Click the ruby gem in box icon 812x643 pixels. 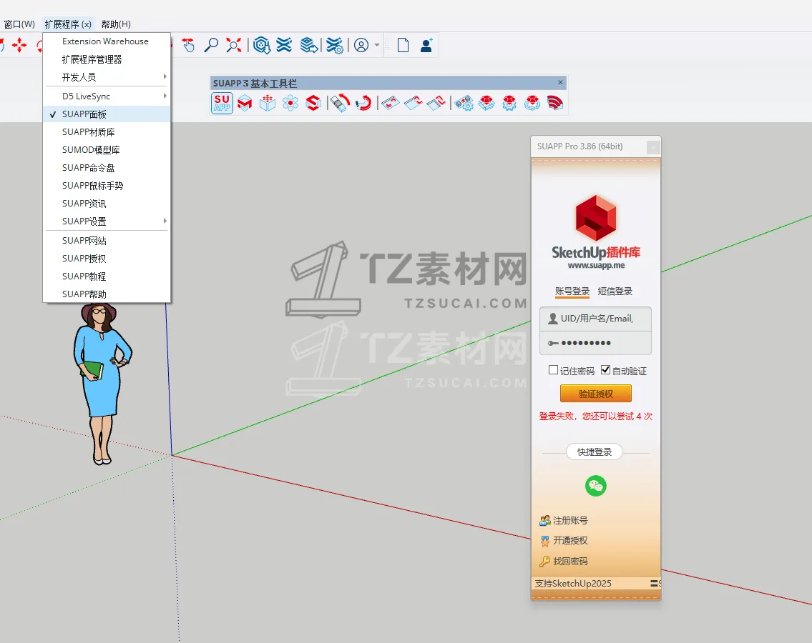point(486,103)
